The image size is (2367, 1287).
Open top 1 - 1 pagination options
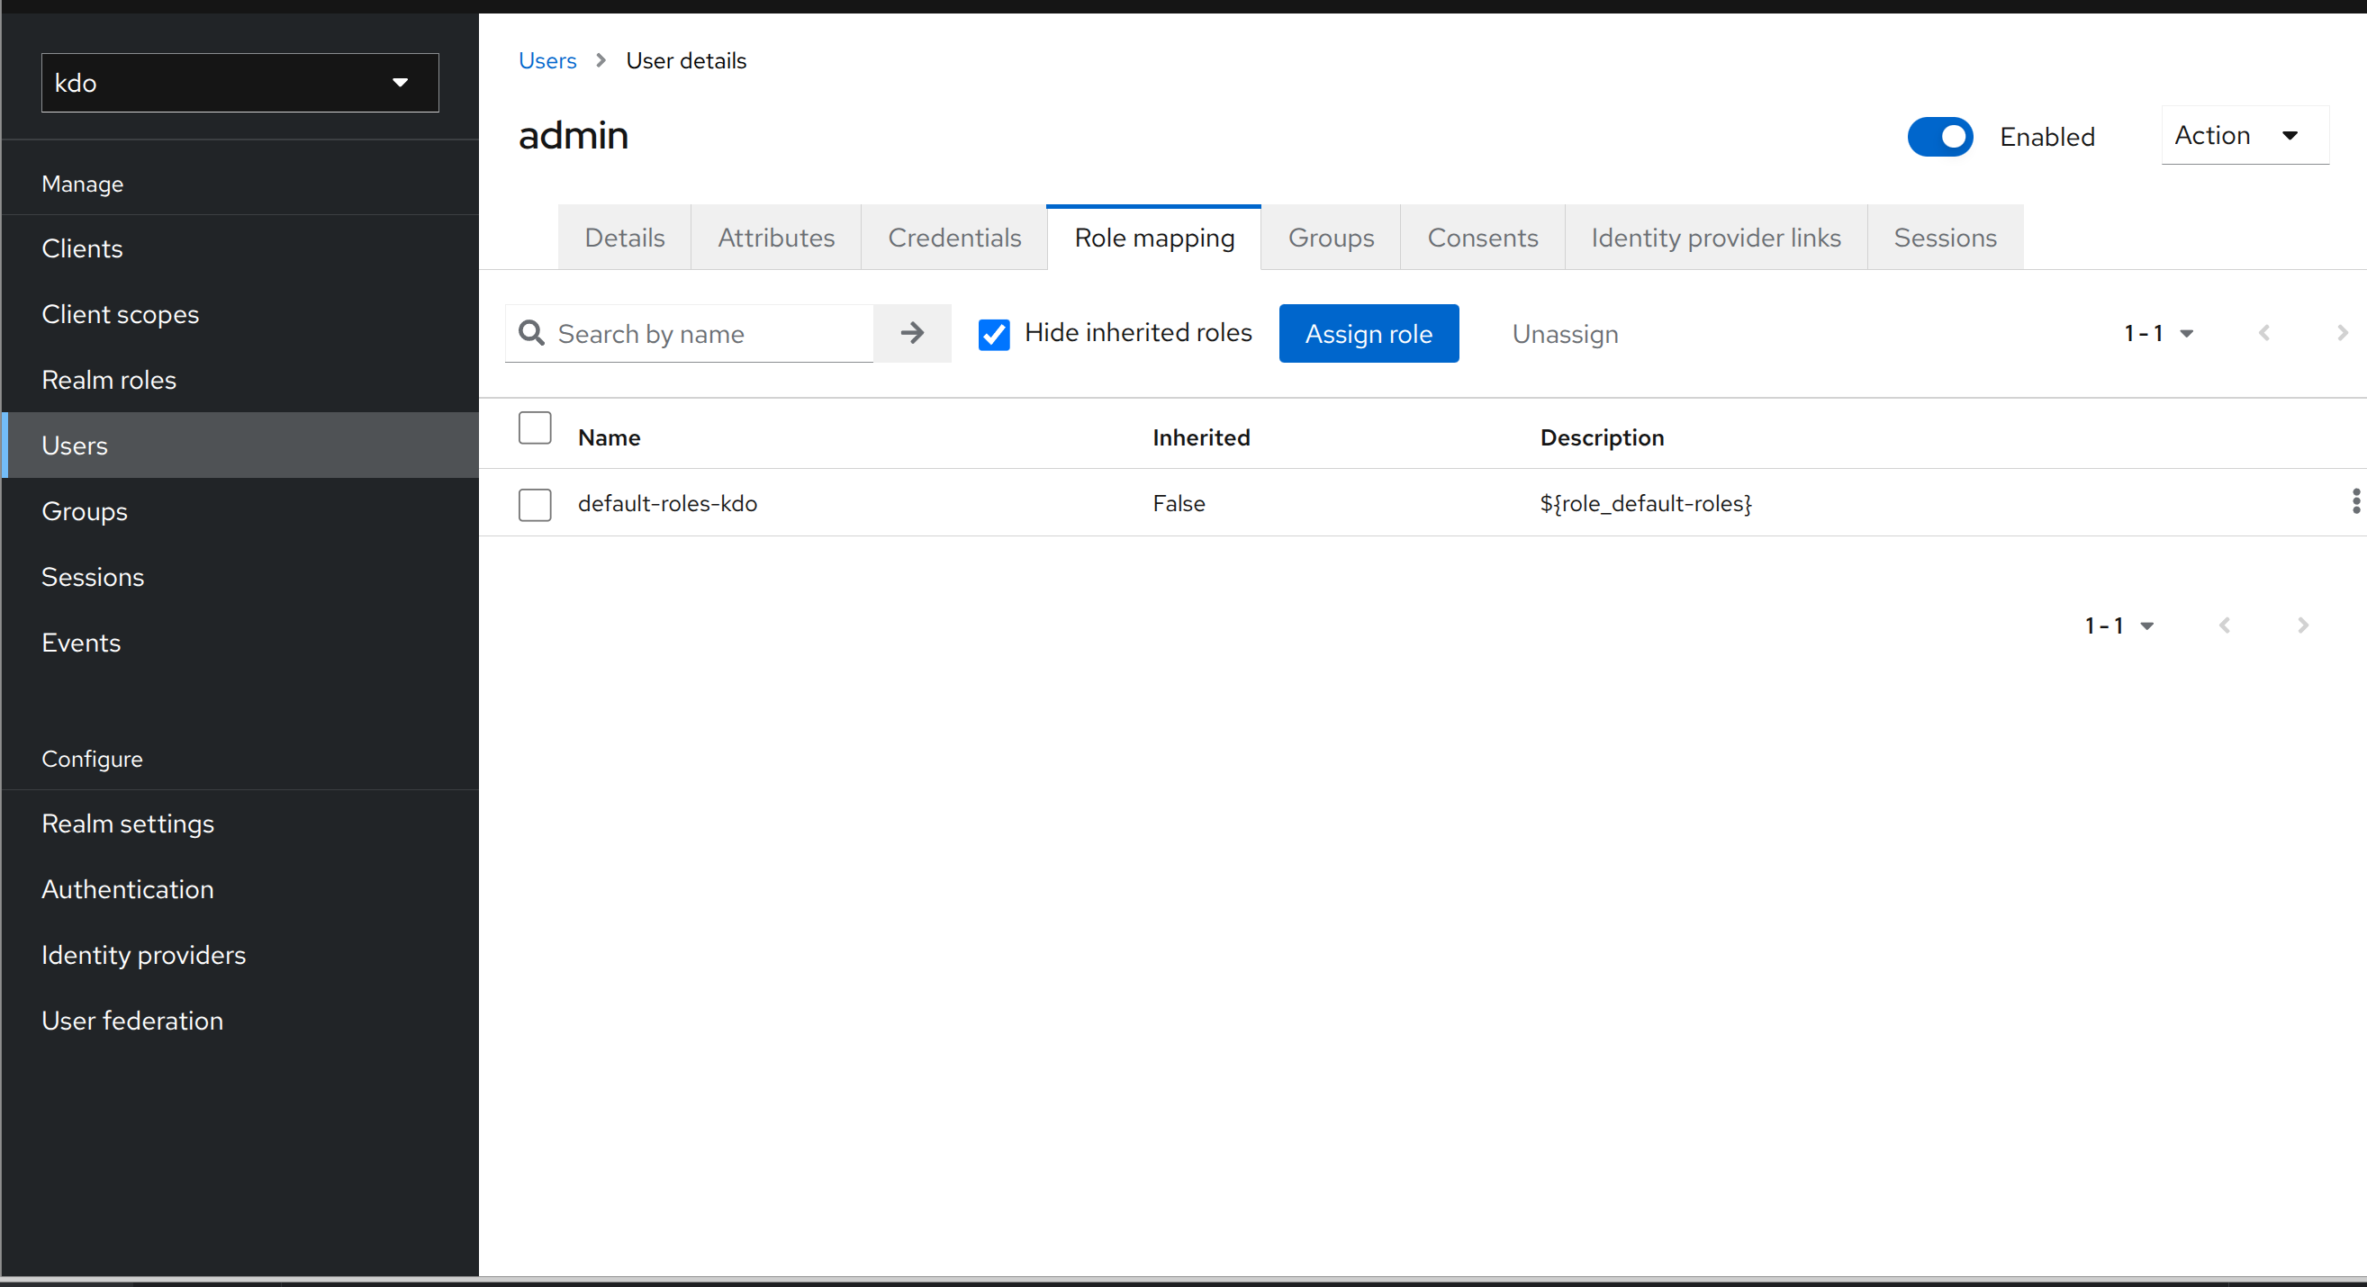tap(2158, 334)
